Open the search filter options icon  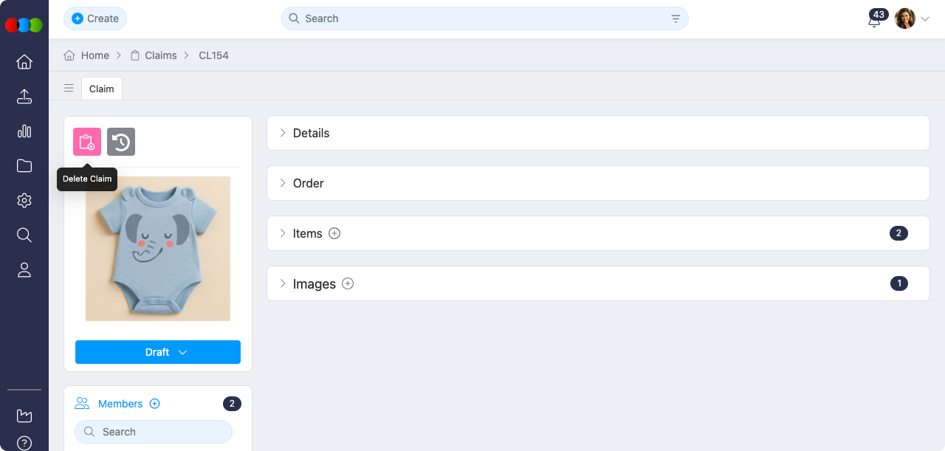click(676, 18)
